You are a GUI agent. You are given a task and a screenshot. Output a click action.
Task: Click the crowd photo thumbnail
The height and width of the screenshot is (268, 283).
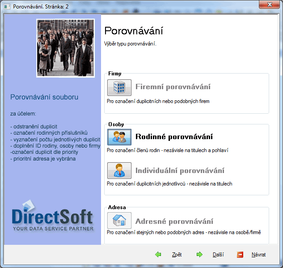tap(66, 48)
